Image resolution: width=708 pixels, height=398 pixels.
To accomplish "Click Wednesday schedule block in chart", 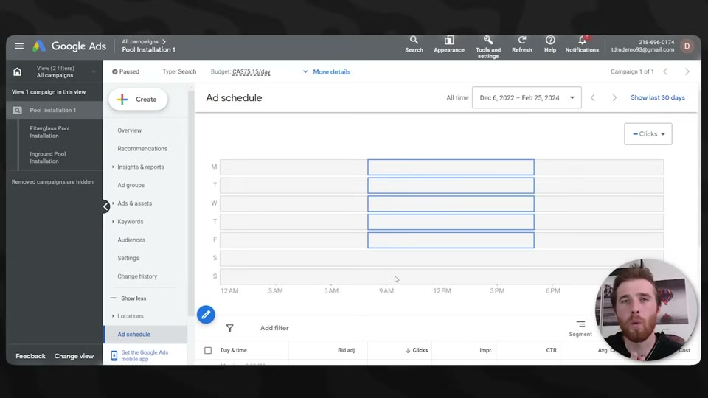I will point(451,203).
